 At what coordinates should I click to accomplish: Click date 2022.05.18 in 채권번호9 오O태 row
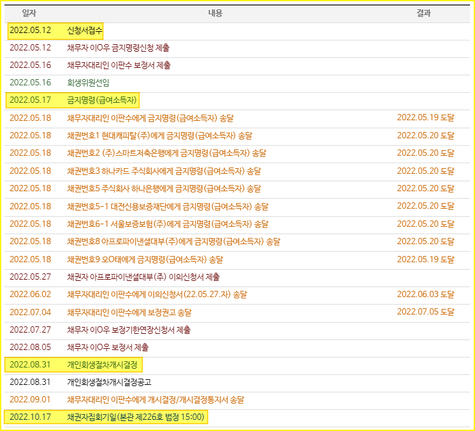coord(31,259)
